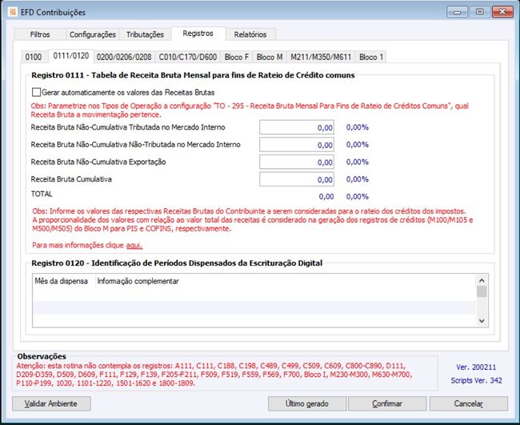
Task: Click the Validar Ambiente button
Action: click(51, 403)
